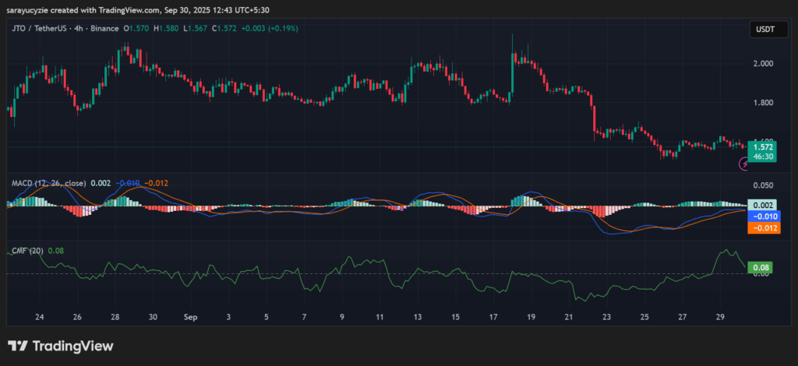Click the orange signal value label -0.012

pos(761,228)
